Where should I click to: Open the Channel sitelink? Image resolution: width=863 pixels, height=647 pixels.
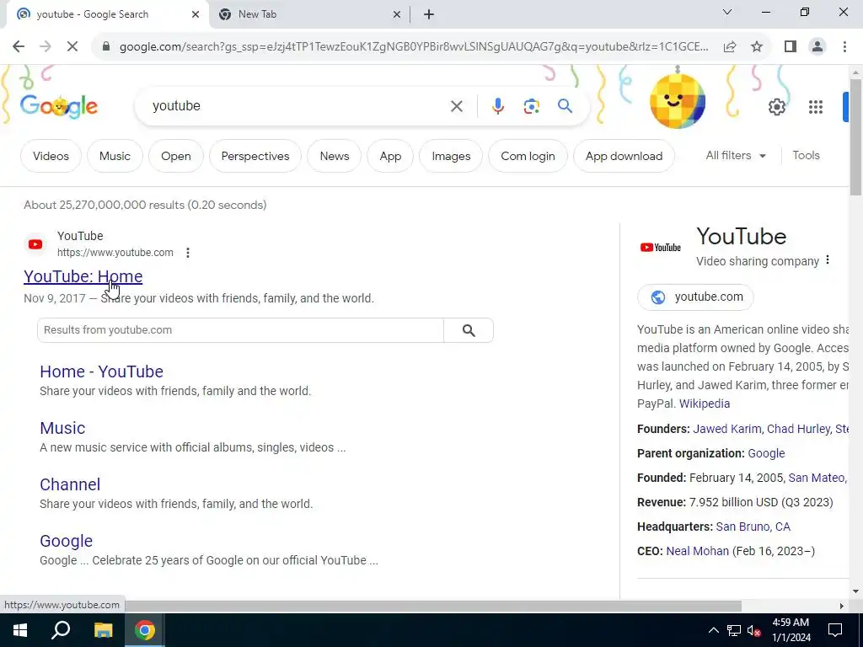70,484
